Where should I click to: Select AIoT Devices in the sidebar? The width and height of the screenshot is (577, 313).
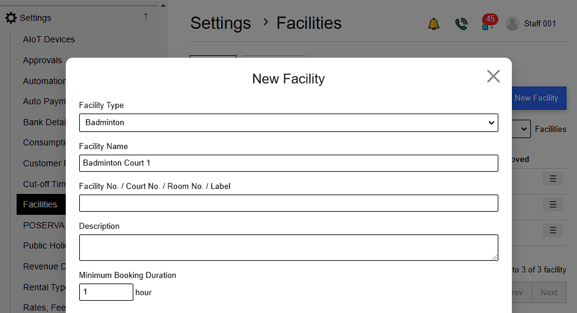[x=49, y=39]
